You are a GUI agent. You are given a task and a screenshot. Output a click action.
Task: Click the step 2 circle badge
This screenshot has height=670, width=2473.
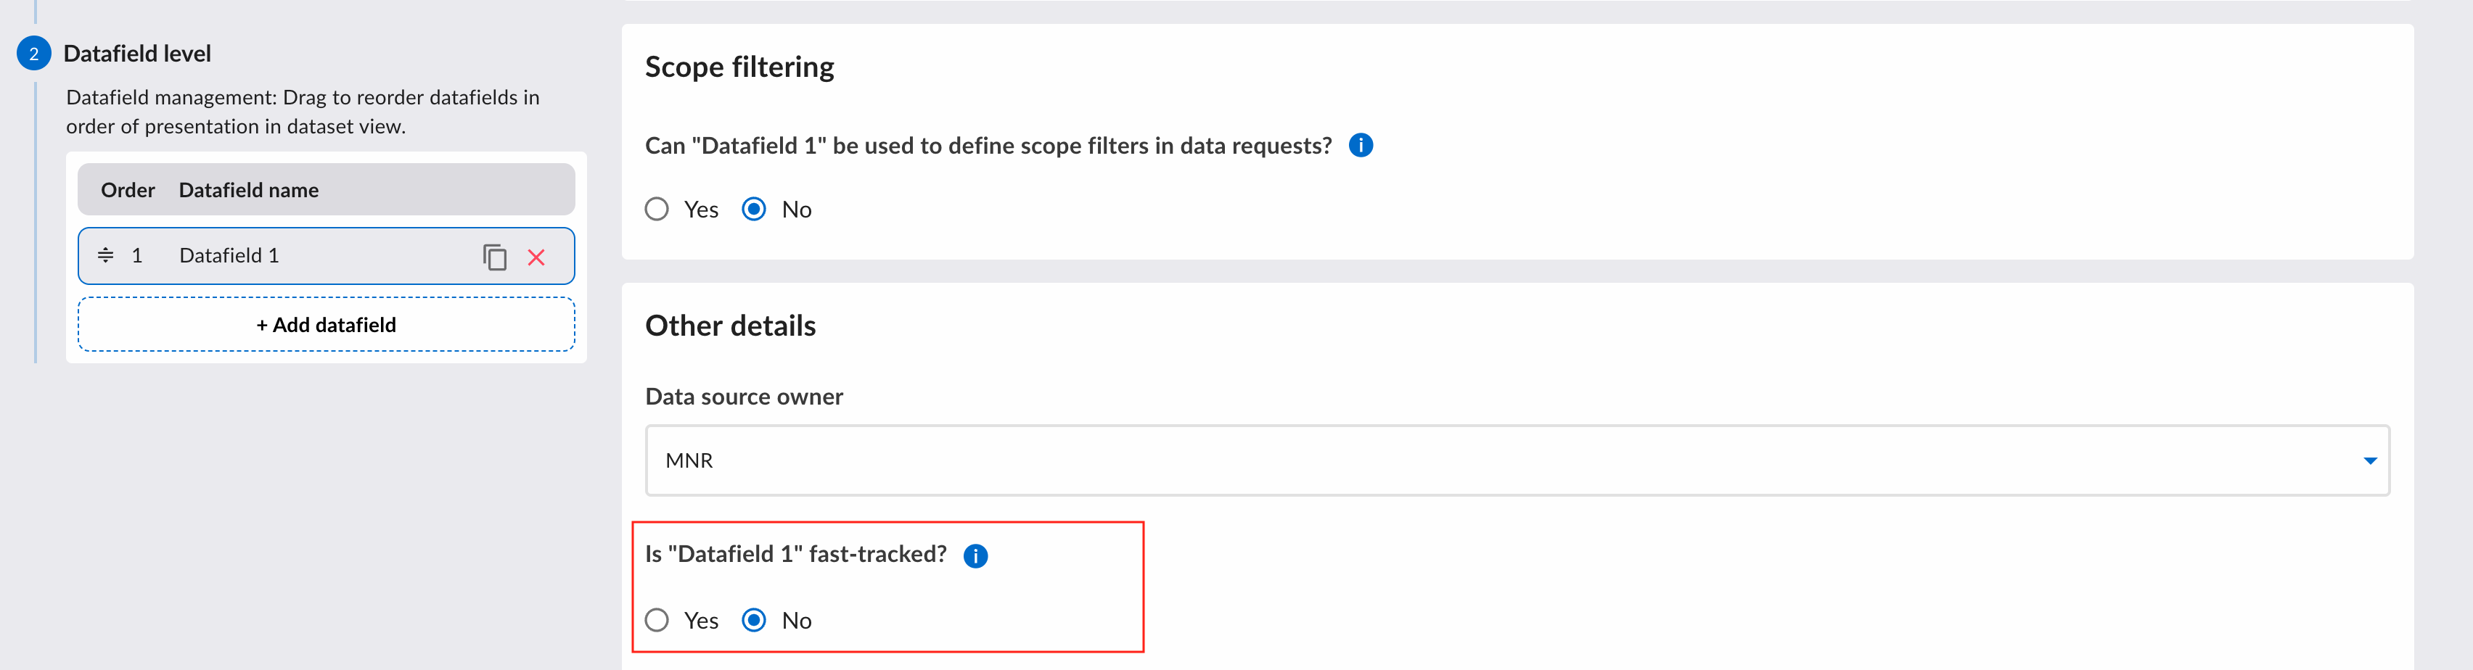coord(33,54)
